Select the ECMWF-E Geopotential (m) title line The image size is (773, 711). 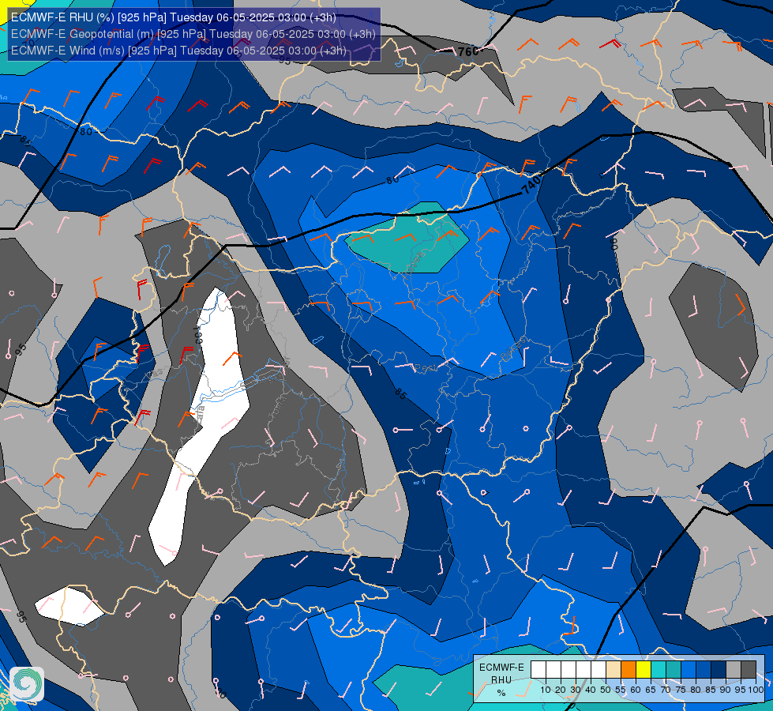(193, 34)
